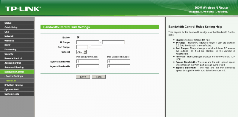Click Ingress Max Bandwidth field

point(119,66)
